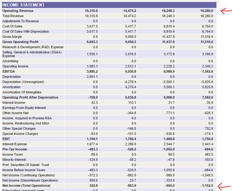Viewport: 232px width, 191px height.
Task: Click the Pre-Tax Income row label
Action: tap(15, 149)
